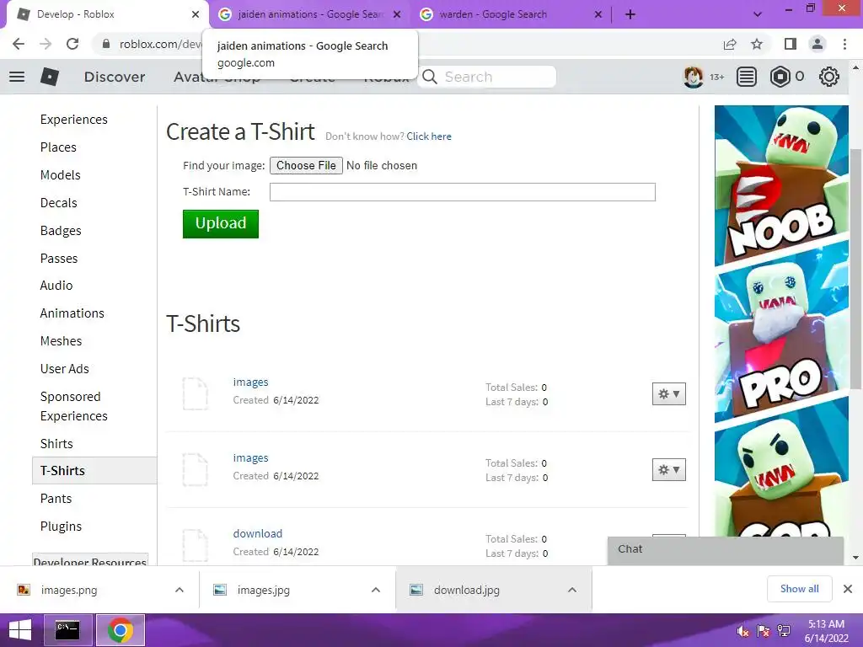Viewport: 863px width, 647px height.
Task: Open the 'download' T-shirt link
Action: point(258,533)
